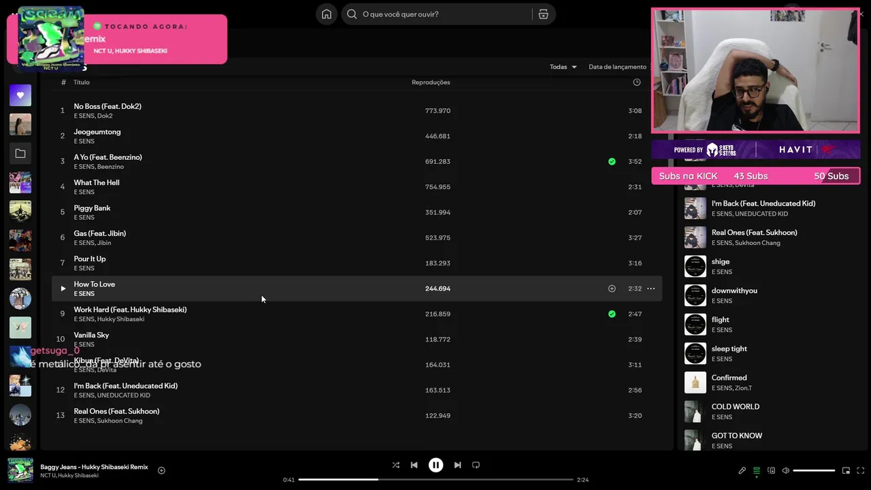Image resolution: width=871 pixels, height=490 pixels.
Task: Open connect to a device icon
Action: 771,470
